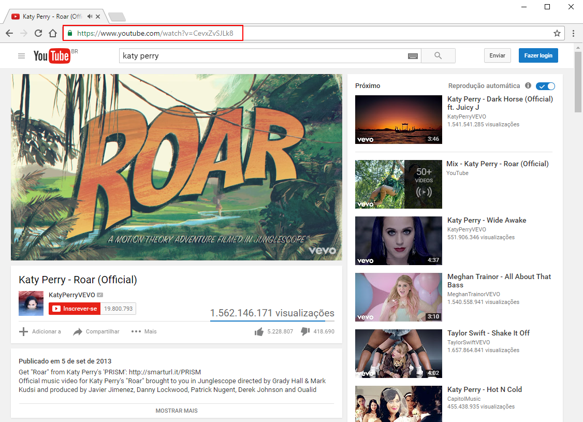Open Meghan Trainor - All About That Bass title
Viewport: 583px width, 422px height.
tap(499, 281)
